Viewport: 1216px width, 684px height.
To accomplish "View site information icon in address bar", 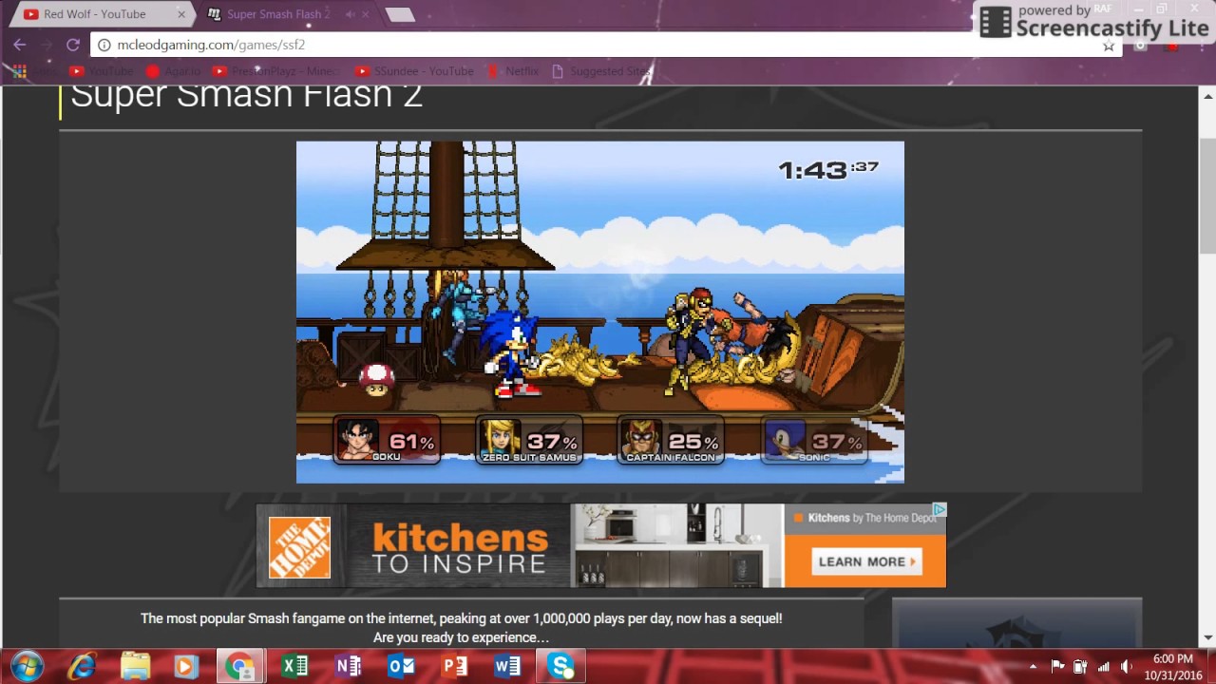I will pos(104,45).
